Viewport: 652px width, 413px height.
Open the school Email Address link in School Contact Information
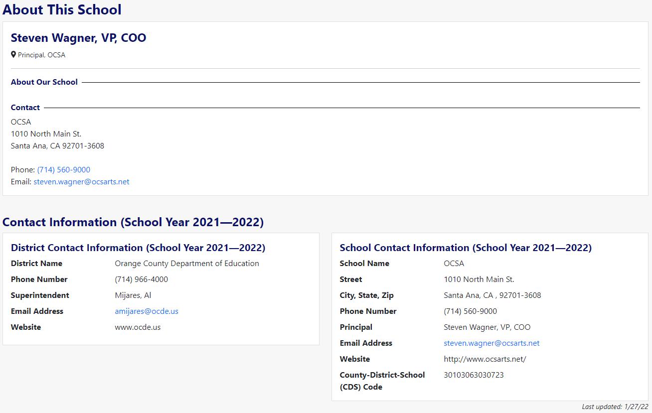click(x=491, y=343)
